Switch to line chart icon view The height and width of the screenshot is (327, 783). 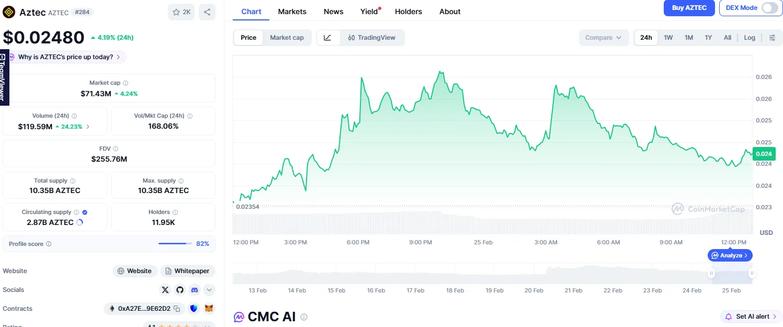pyautogui.click(x=328, y=38)
